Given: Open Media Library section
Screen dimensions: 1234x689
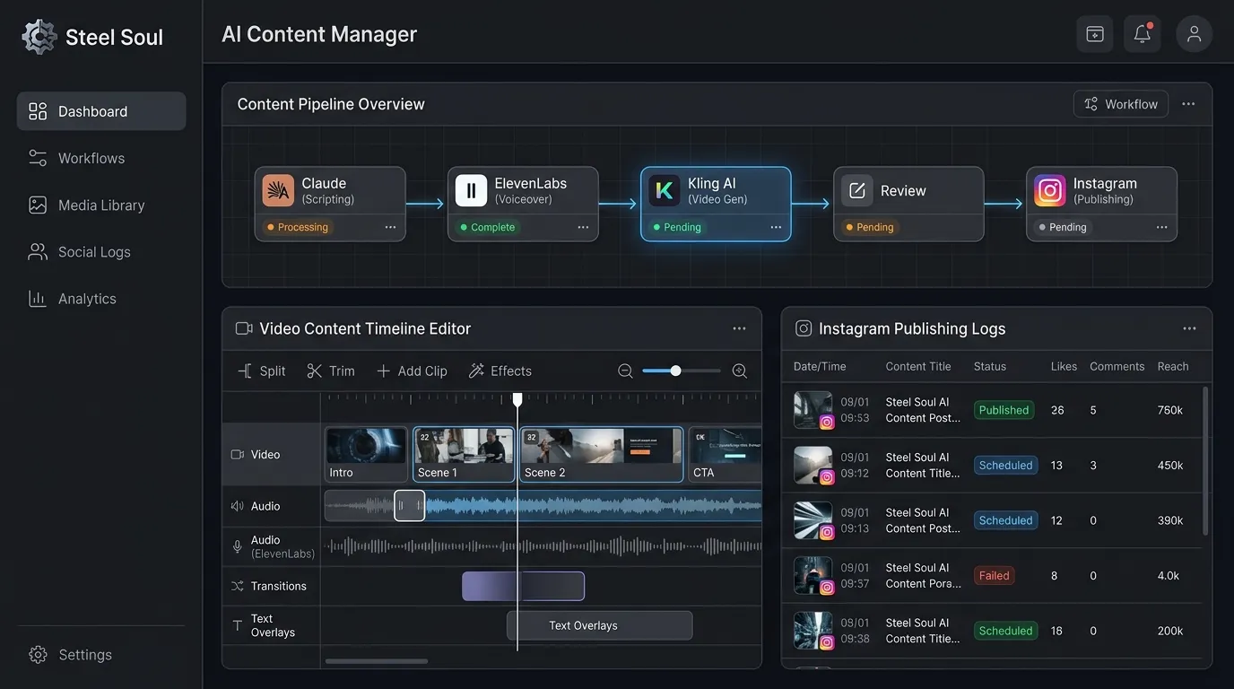Looking at the screenshot, I should click(x=101, y=205).
